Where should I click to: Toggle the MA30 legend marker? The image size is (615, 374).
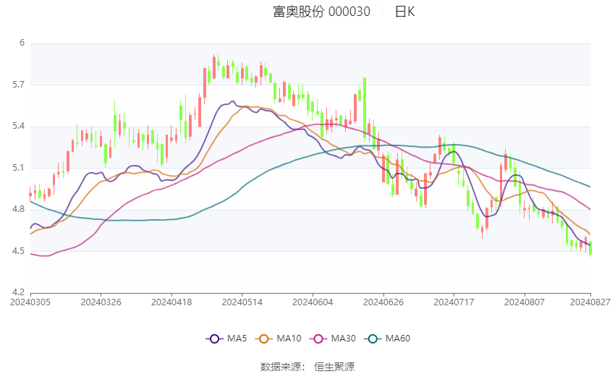[318, 339]
